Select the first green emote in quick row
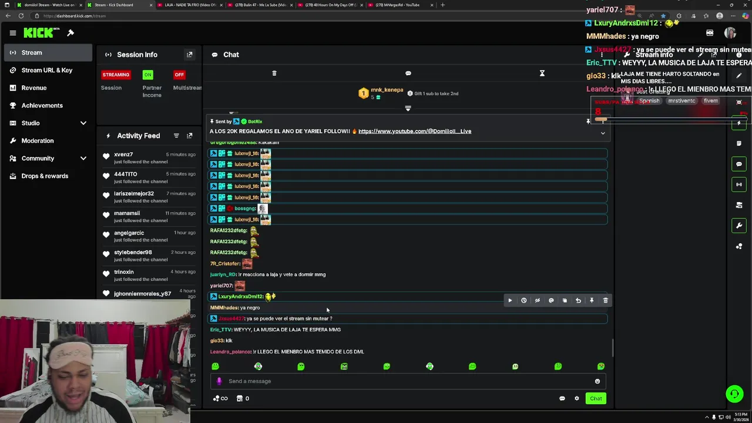Screen dimensions: 752x423 coord(215,367)
